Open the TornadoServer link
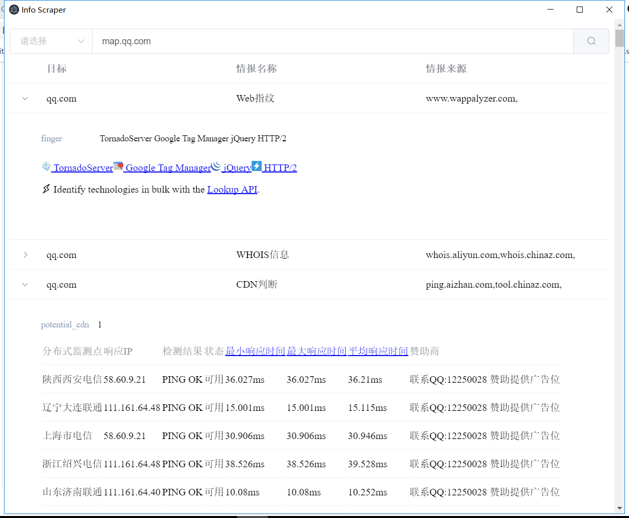This screenshot has width=629, height=518. (84, 168)
